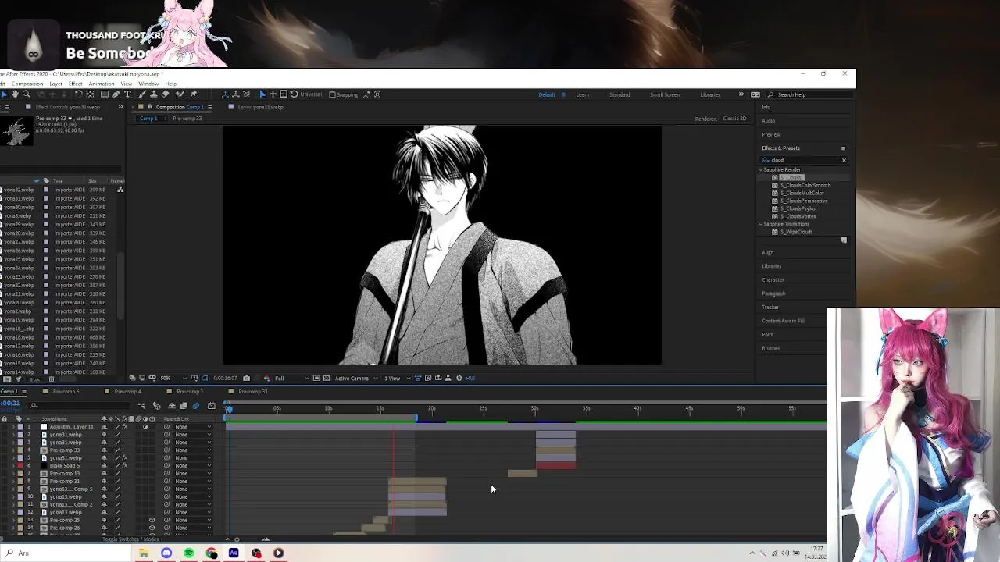Toggle the Snapping checkbox
This screenshot has height=562, width=1000.
pos(332,94)
